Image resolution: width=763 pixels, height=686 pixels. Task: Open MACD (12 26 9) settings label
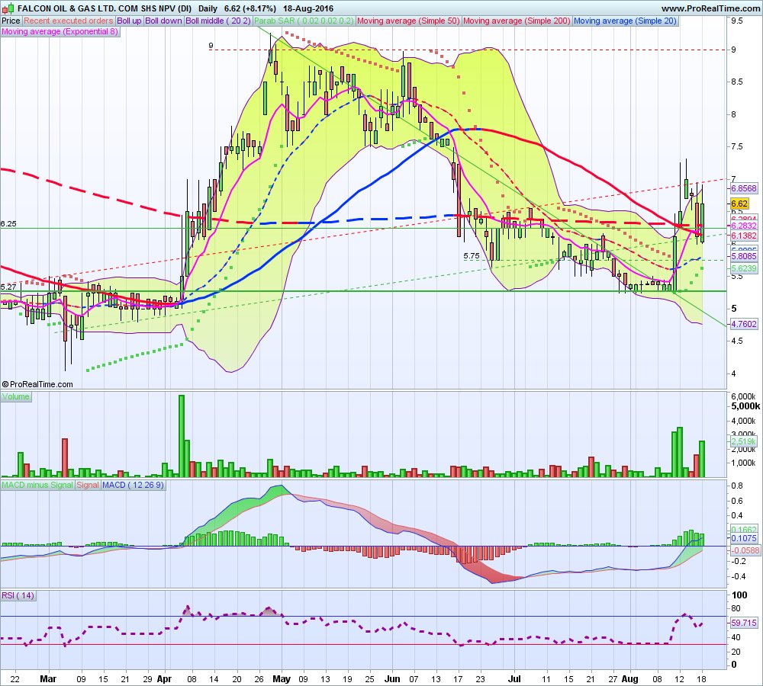click(x=133, y=486)
